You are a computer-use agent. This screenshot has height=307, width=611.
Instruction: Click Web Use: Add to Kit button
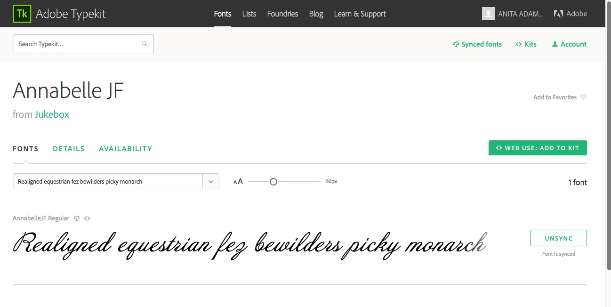(538, 148)
